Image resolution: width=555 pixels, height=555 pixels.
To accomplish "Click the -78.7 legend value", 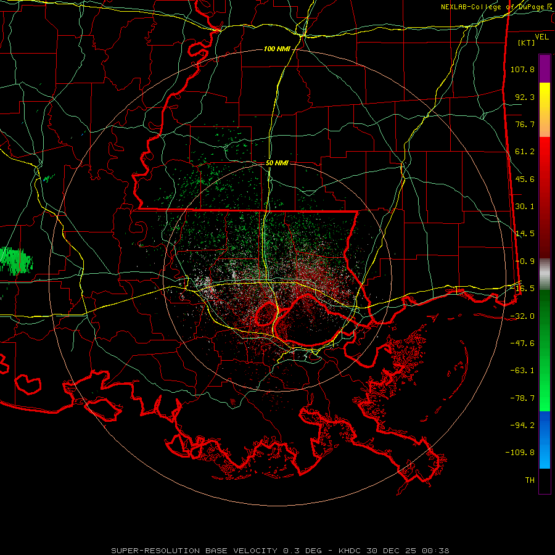I will 522,398.
